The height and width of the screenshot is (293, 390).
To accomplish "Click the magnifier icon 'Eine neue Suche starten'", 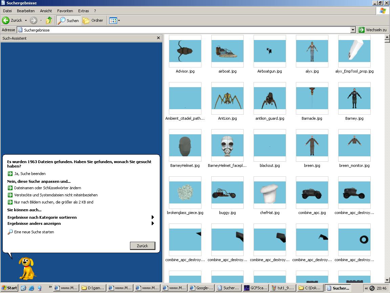I will 10,232.
